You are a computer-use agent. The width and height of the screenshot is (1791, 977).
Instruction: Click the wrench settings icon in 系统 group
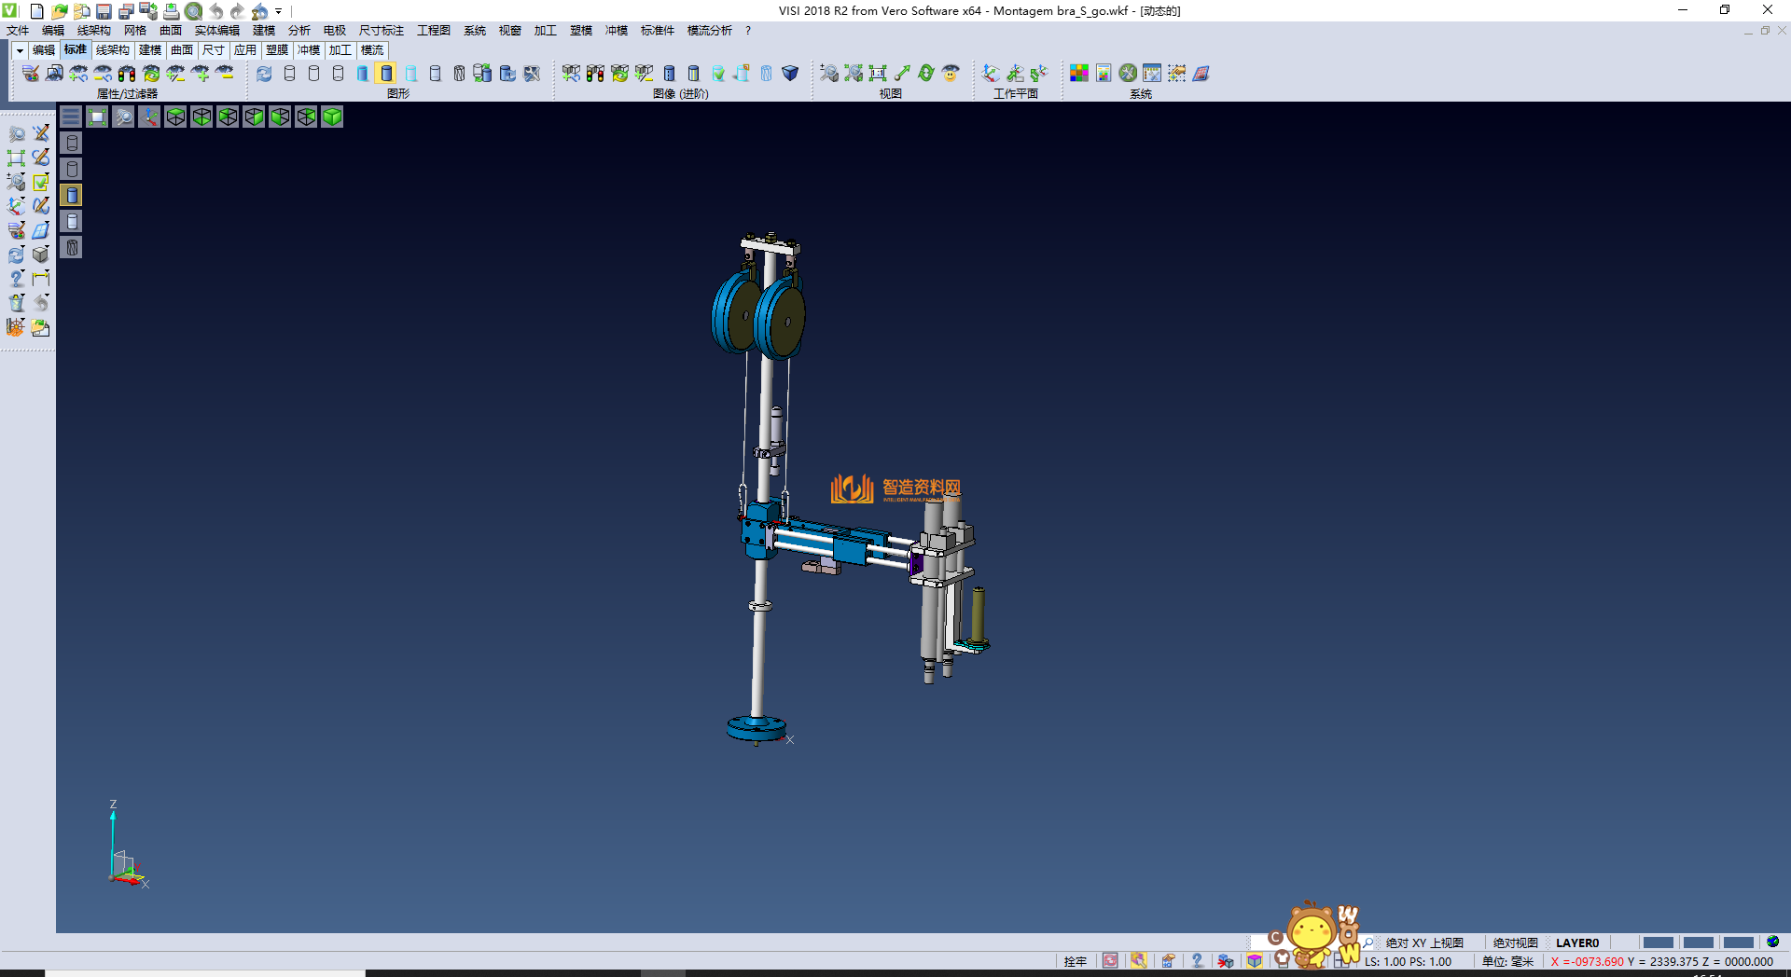[1128, 74]
